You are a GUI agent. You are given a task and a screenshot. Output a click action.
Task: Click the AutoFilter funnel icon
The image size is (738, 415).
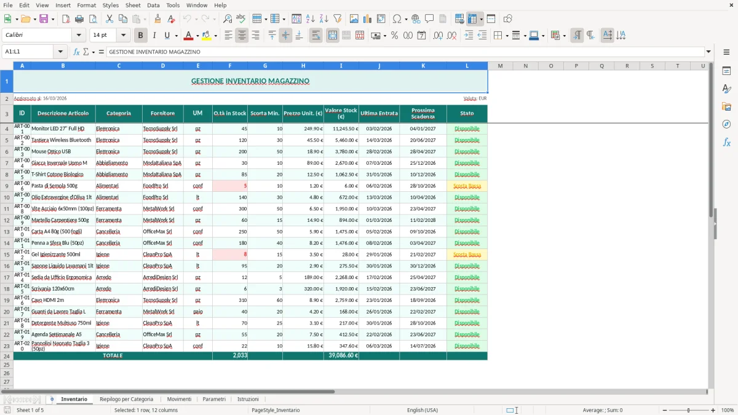pos(337,19)
